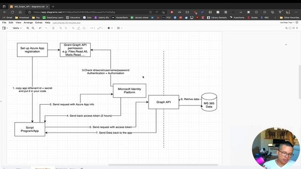Expand the bookmarks overflow chevron
This screenshot has width=301, height=169.
(x=275, y=17)
